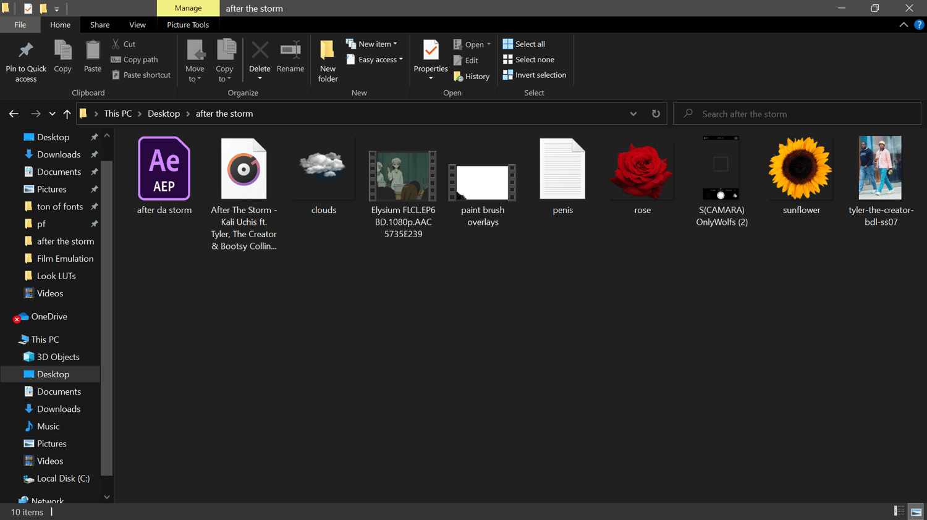This screenshot has width=927, height=520.
Task: Go up one folder level arrow
Action: click(67, 114)
